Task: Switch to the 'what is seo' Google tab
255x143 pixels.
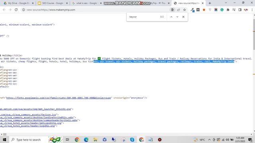Action: click(x=86, y=3)
